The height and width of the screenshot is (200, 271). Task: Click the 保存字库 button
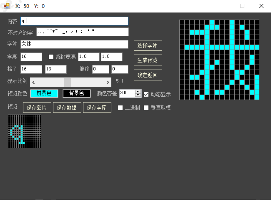97,107
